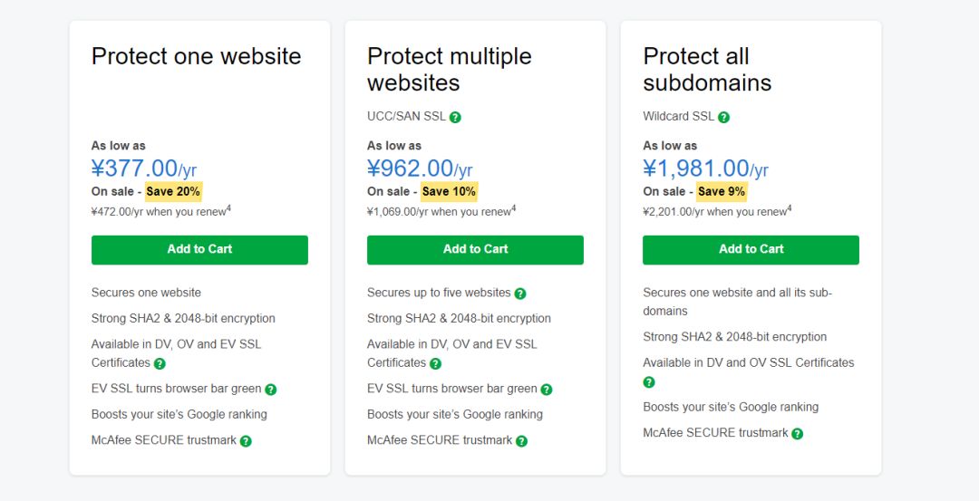Open help icon next to 'Secures up to five websites'
The image size is (979, 501).
pyautogui.click(x=520, y=294)
